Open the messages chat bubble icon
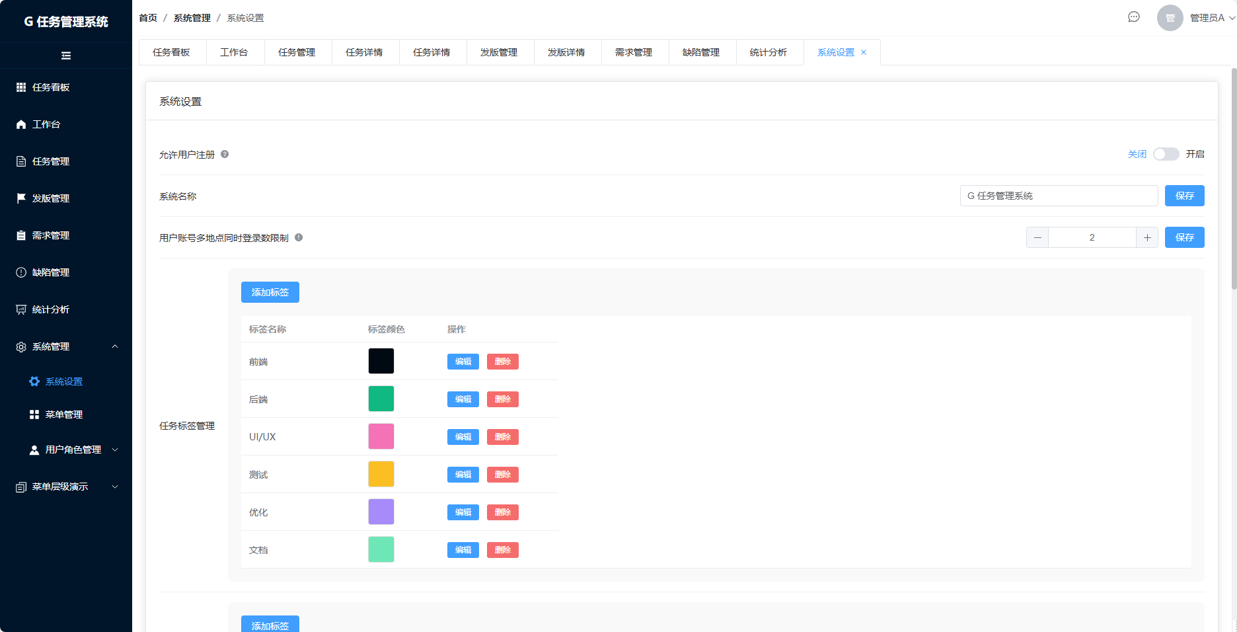 pyautogui.click(x=1134, y=17)
